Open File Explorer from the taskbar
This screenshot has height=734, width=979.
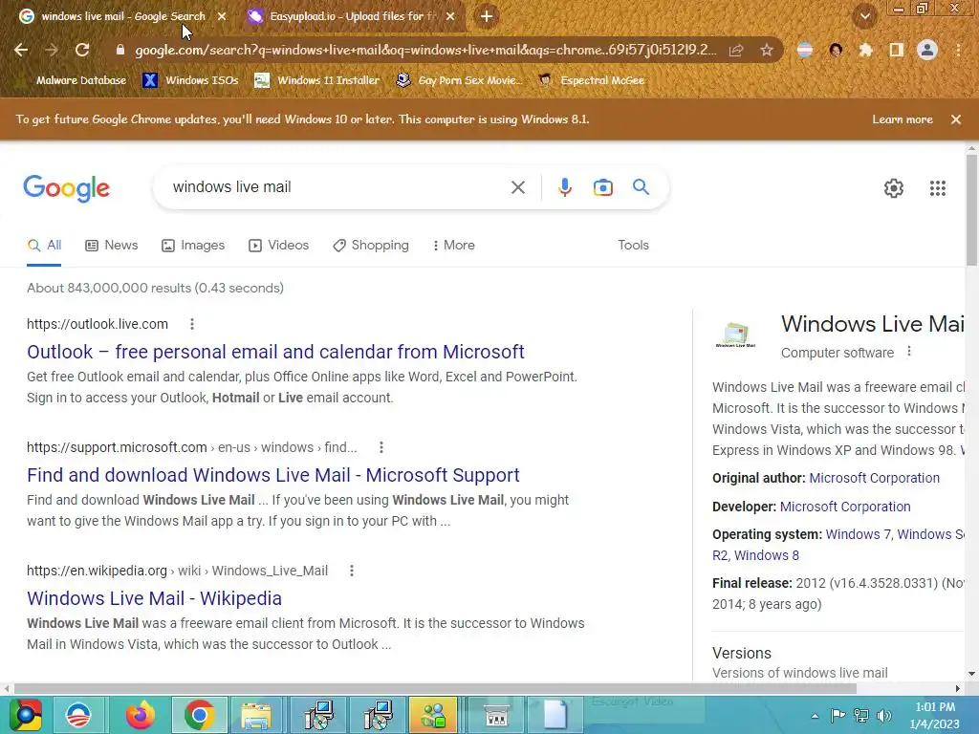[x=256, y=715]
